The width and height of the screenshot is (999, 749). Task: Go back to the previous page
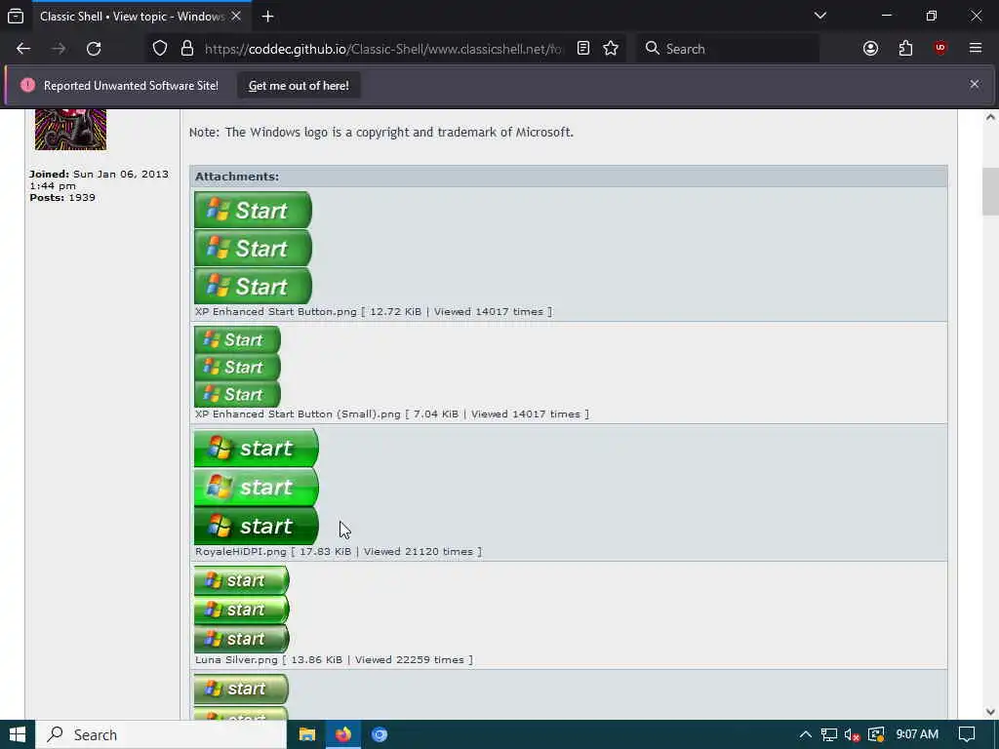coord(23,49)
